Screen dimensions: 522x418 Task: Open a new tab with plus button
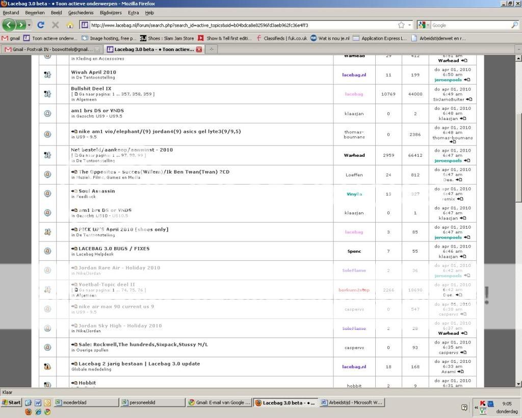211,50
